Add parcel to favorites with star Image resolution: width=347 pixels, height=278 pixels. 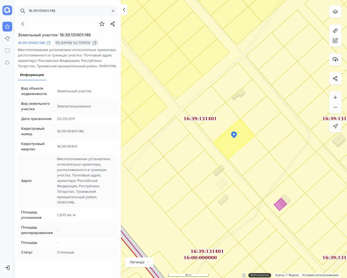(102, 24)
